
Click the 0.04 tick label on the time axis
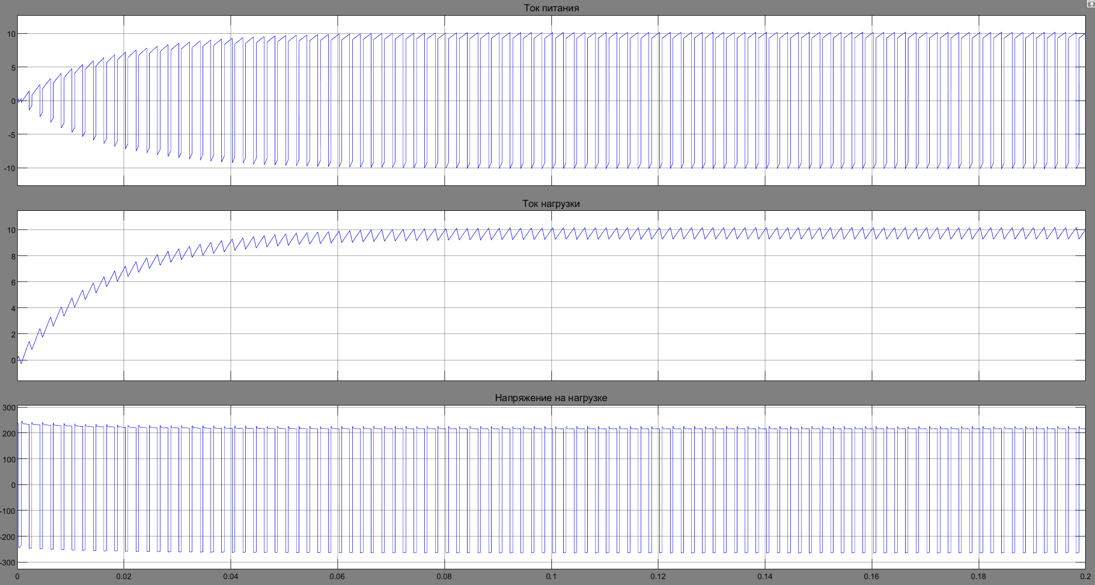click(231, 576)
